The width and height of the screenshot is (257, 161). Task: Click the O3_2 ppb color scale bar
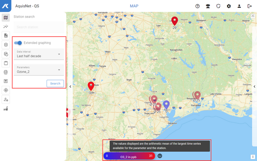128,156
